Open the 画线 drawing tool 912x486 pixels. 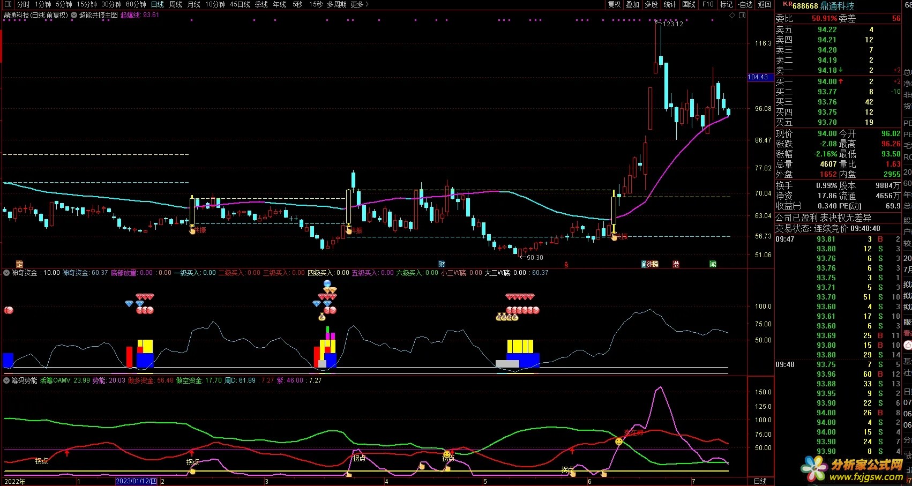pos(689,4)
